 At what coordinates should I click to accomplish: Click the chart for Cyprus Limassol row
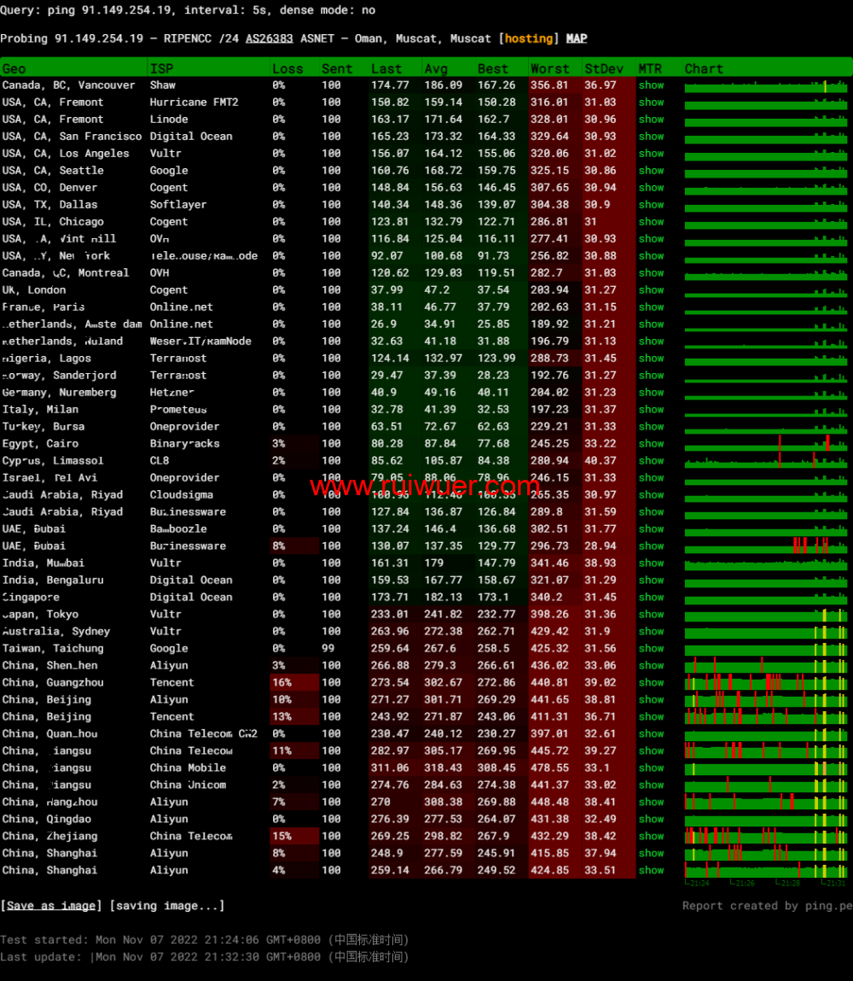[x=765, y=461]
